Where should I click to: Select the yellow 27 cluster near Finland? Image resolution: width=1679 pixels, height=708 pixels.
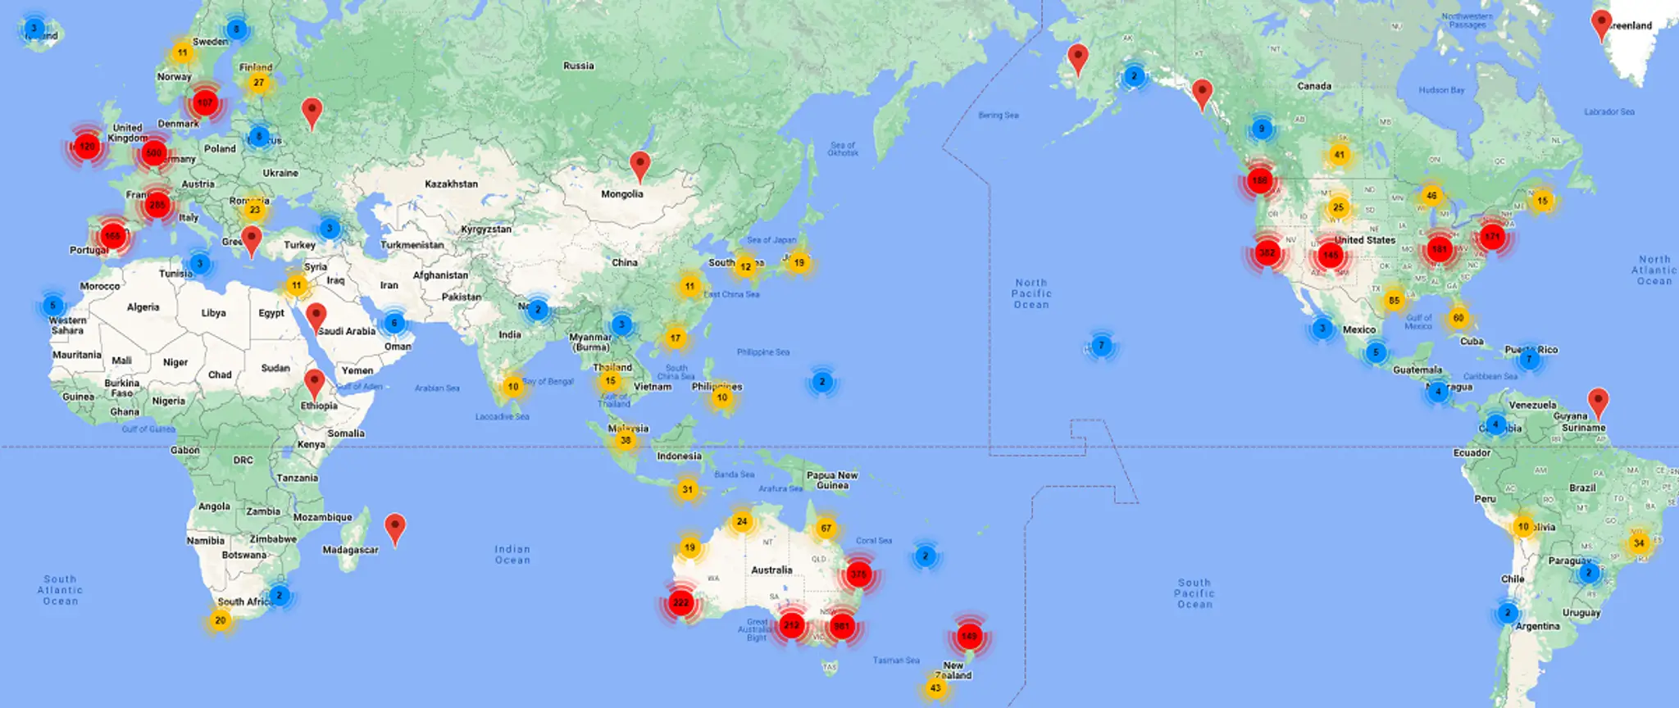259,83
